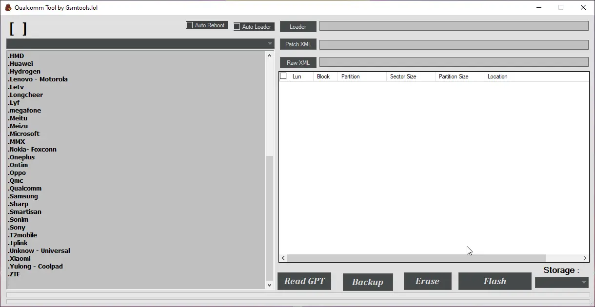The image size is (595, 307).
Task: Select .Yulong - Coolpad entry
Action: [36, 266]
